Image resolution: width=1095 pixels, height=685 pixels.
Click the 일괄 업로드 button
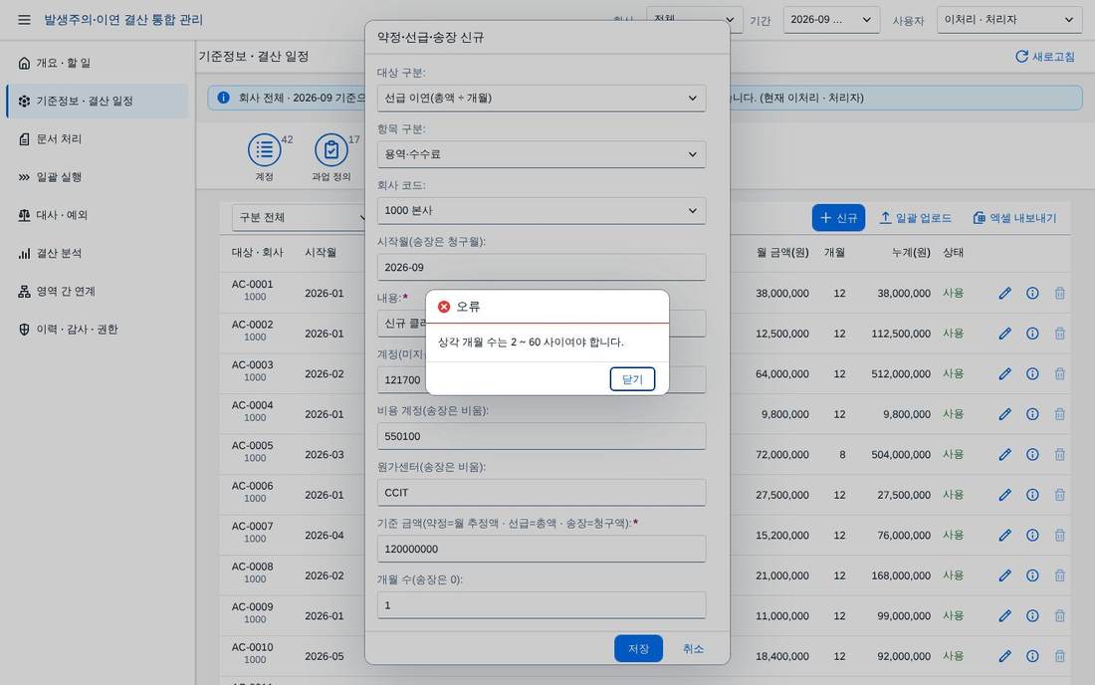pos(916,218)
